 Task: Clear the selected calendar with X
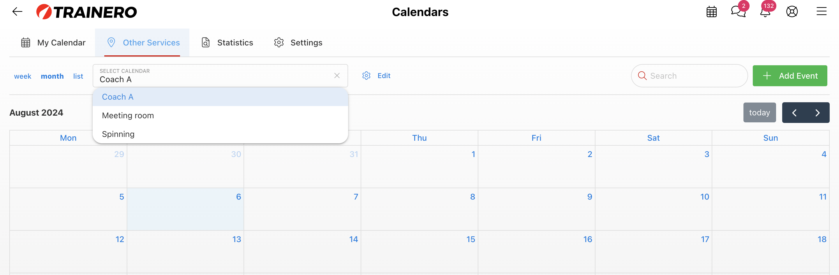pyautogui.click(x=337, y=75)
